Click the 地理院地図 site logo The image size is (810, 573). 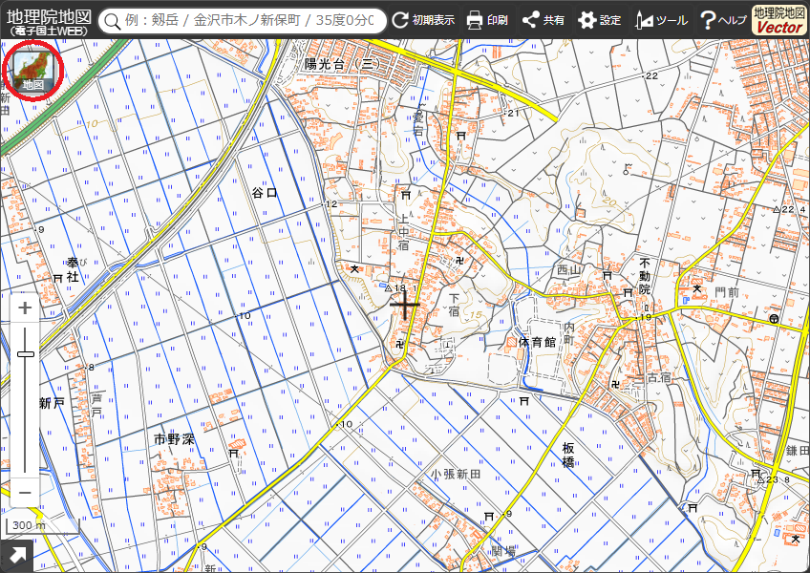coord(48,22)
